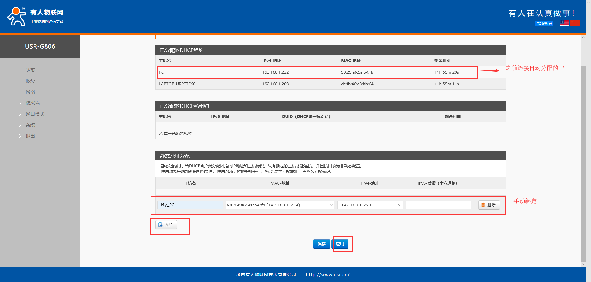Screen dimensions: 591x282
Task: Switch language via the Chinese flag icon
Action: 575,23
